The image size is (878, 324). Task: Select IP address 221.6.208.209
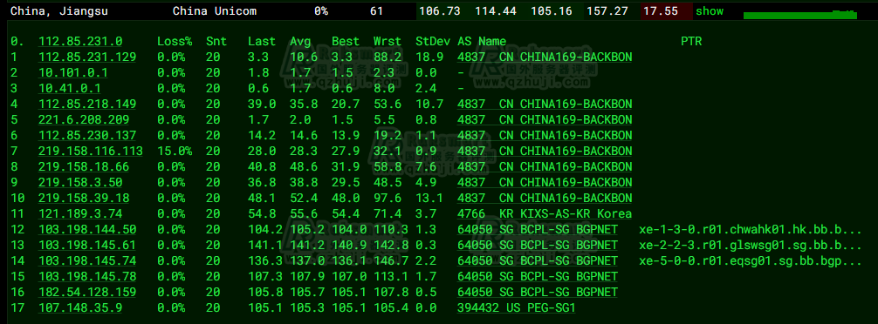tap(84, 119)
